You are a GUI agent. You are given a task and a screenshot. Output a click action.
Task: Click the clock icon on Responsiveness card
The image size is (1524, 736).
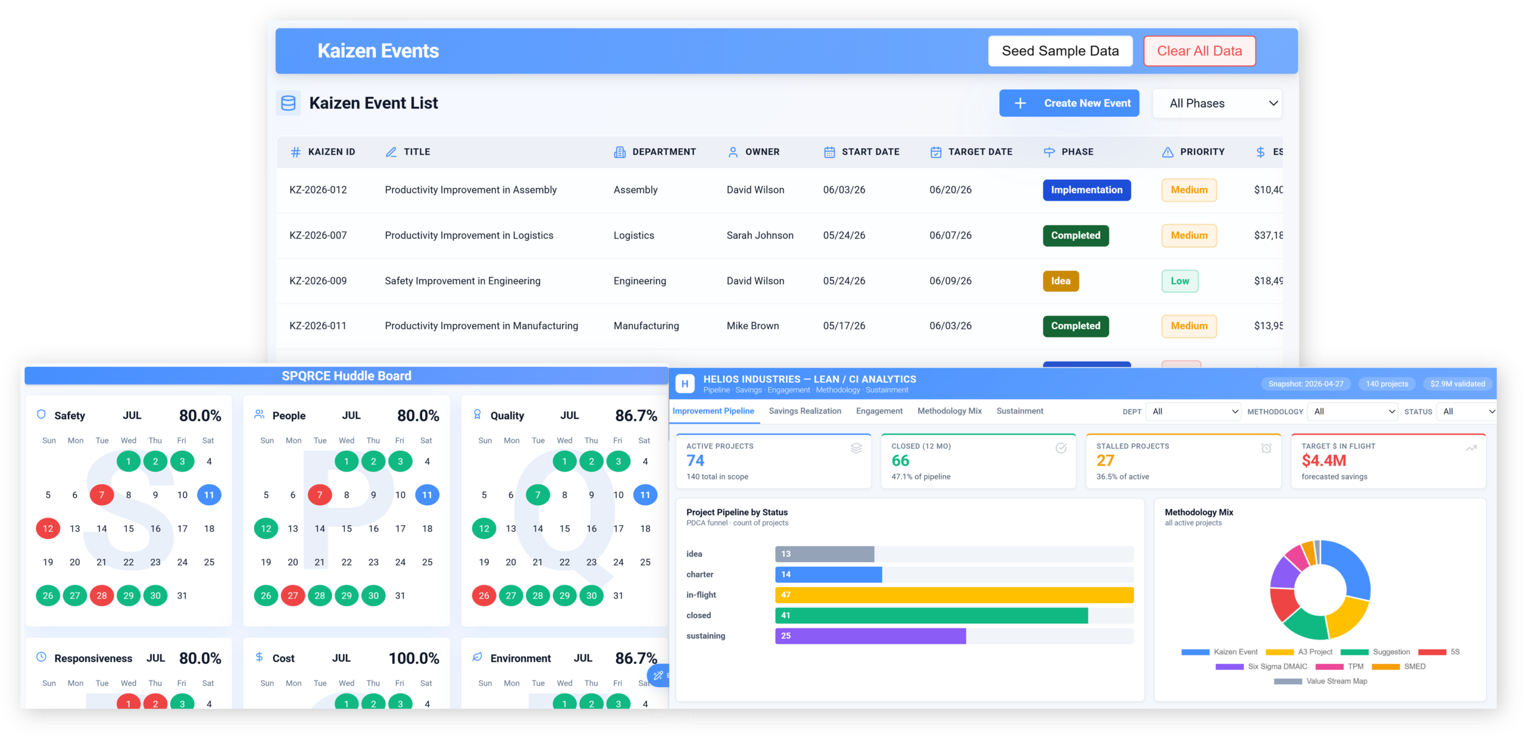[41, 657]
